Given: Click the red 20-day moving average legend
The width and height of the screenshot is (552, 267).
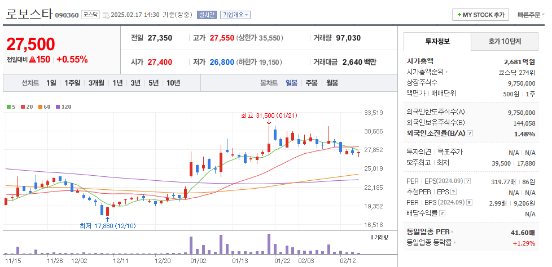Looking at the screenshot, I should coord(27,107).
